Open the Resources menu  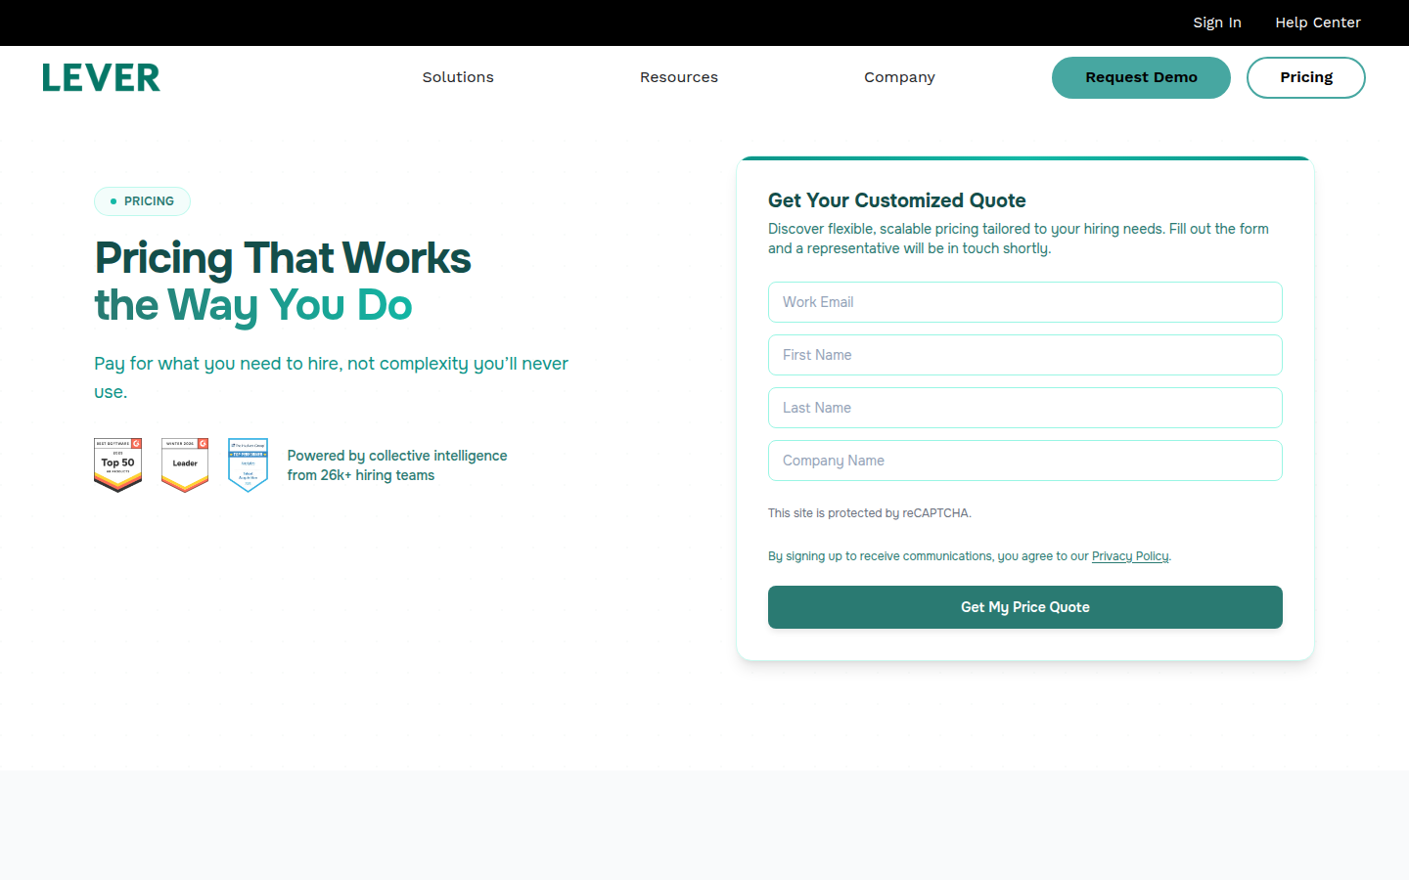(x=679, y=77)
